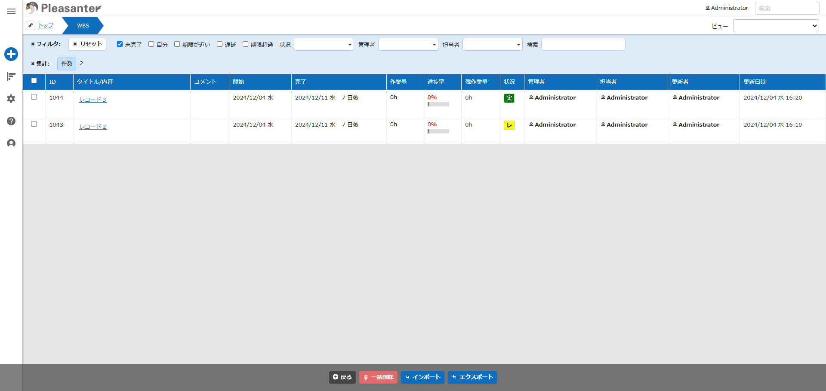Click the エクスポート button
The width and height of the screenshot is (826, 391).
tap(472, 377)
